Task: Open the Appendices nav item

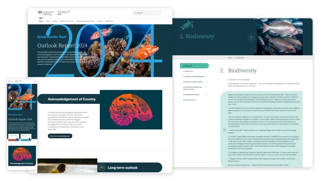Action: [109, 21]
